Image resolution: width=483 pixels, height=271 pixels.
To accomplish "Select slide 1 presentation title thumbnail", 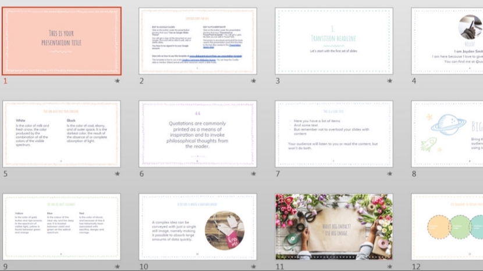I will click(62, 41).
